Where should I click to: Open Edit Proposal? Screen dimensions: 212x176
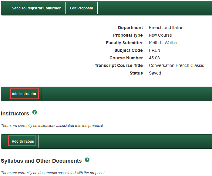pyautogui.click(x=81, y=8)
